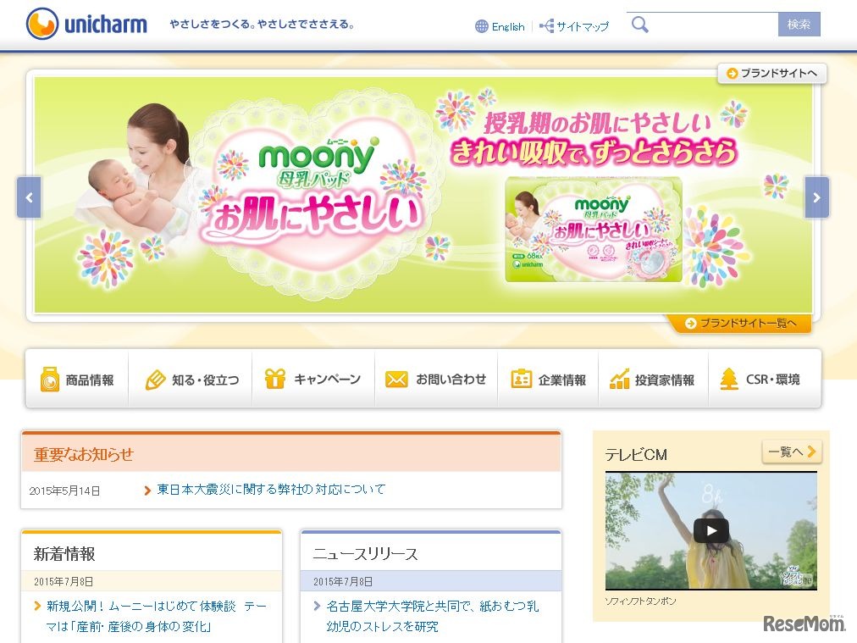
Task: Click inside the search text field
Action: click(714, 25)
